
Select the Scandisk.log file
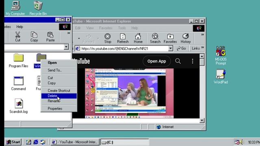(19, 106)
